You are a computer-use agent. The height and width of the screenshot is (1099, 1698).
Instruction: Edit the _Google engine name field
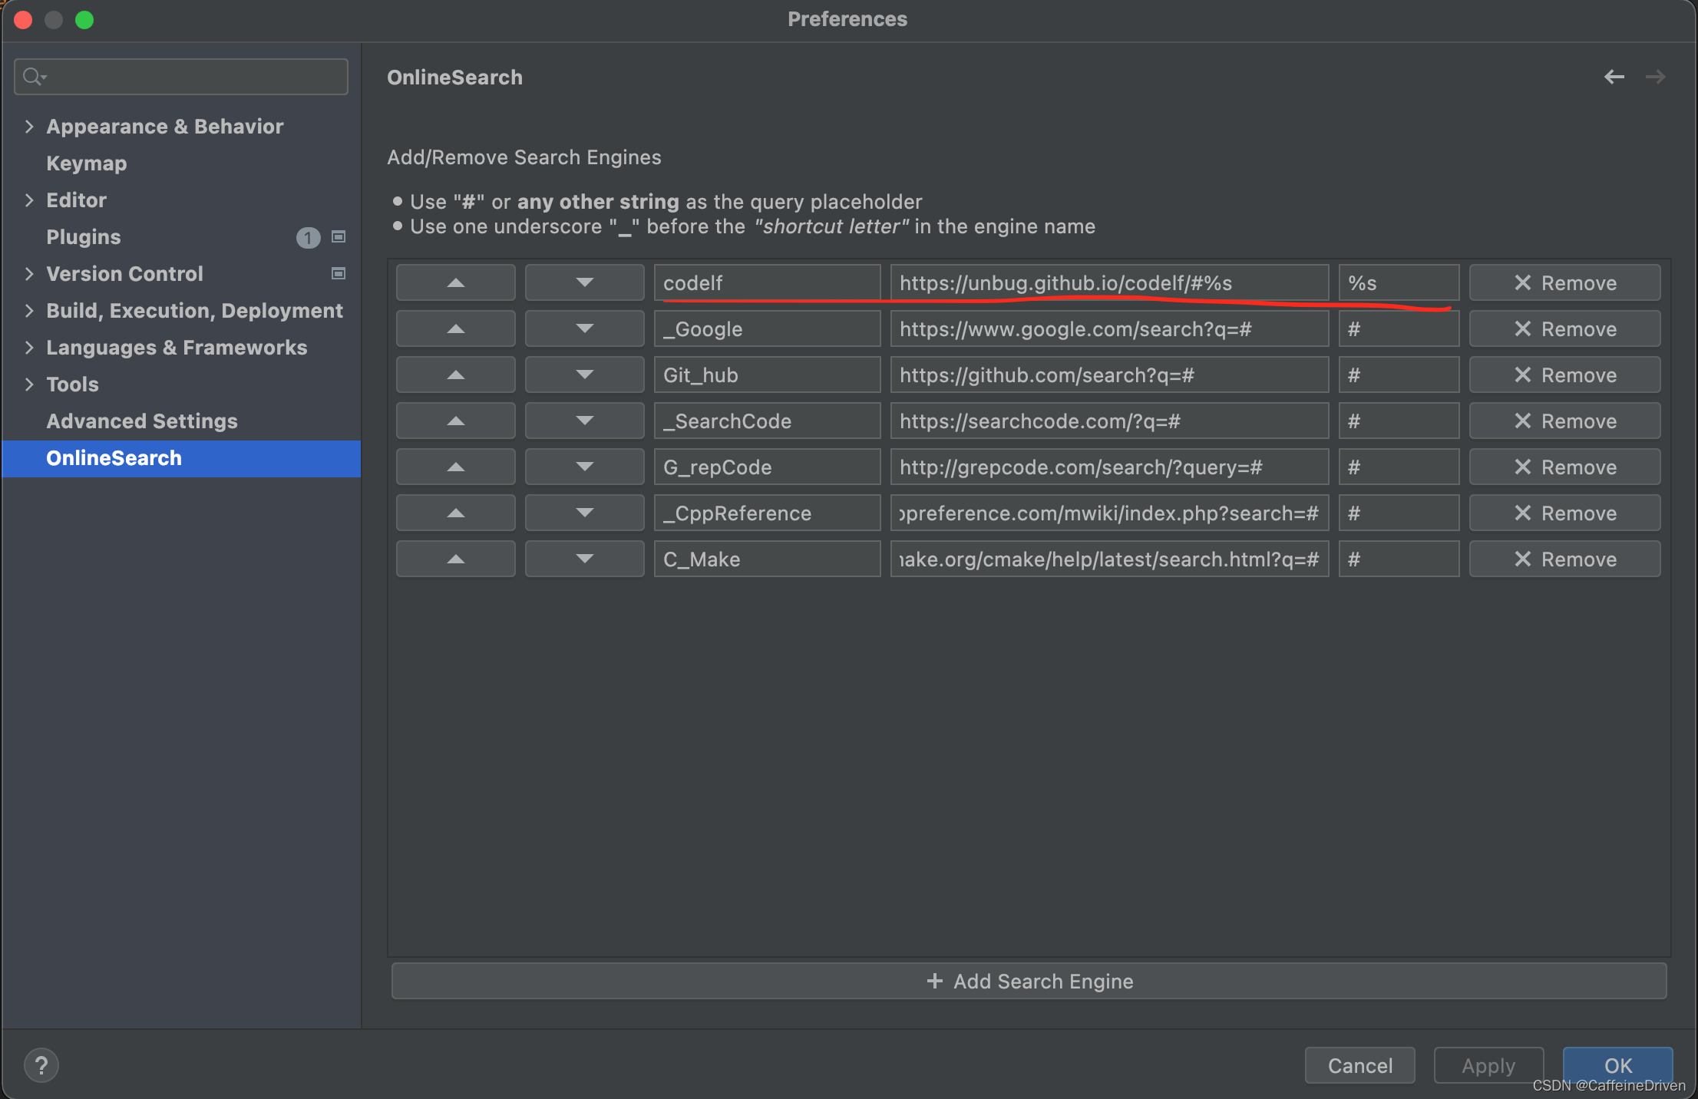[767, 328]
